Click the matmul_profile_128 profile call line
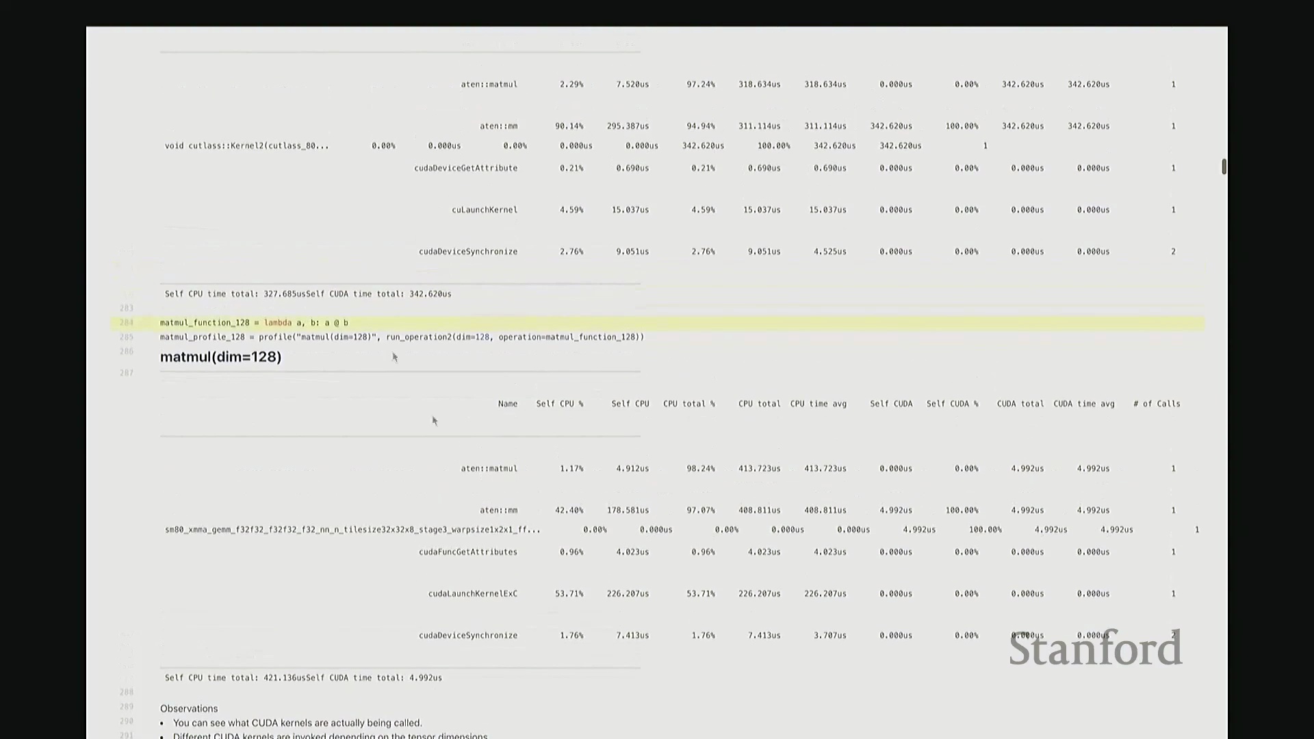Viewport: 1314px width, 739px height. 402,337
